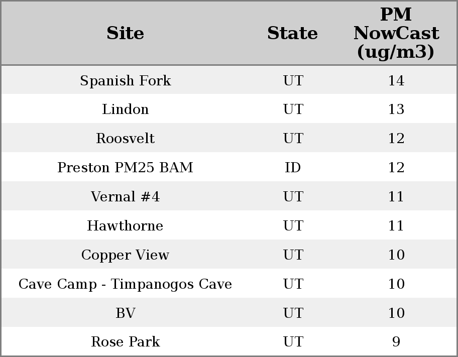Click the UT state cell for BV

click(293, 313)
